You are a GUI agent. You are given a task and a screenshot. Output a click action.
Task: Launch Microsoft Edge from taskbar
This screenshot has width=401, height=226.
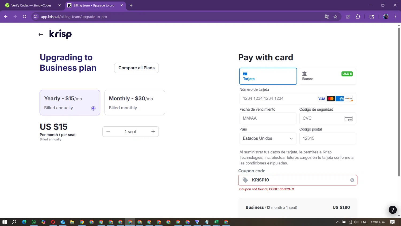click(x=24, y=222)
